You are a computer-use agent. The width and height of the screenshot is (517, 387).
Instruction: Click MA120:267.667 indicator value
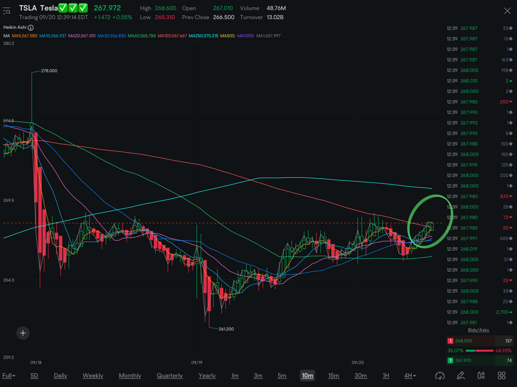[172, 36]
